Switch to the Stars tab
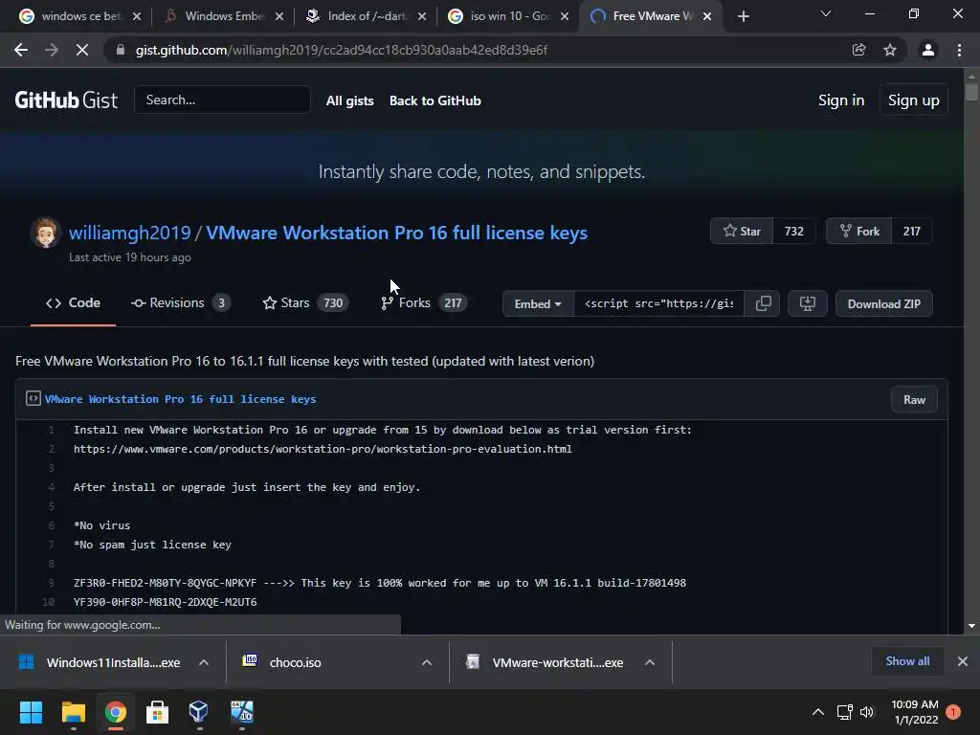The image size is (980, 735). pos(305,303)
